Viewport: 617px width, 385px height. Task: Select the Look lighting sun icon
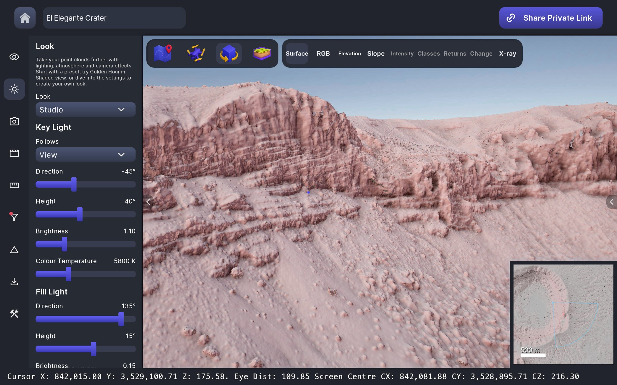point(14,89)
